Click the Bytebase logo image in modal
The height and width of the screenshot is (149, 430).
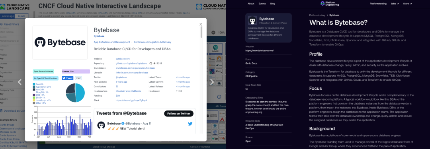[x=60, y=42]
